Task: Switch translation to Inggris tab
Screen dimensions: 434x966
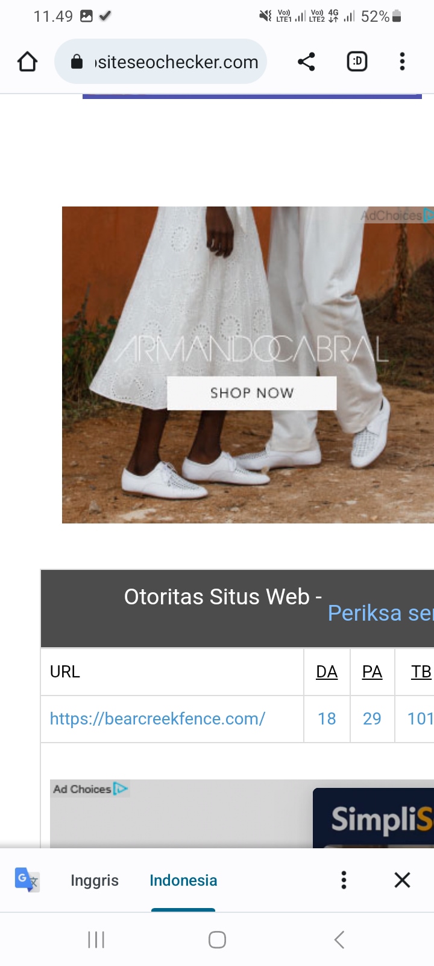Action: [95, 880]
